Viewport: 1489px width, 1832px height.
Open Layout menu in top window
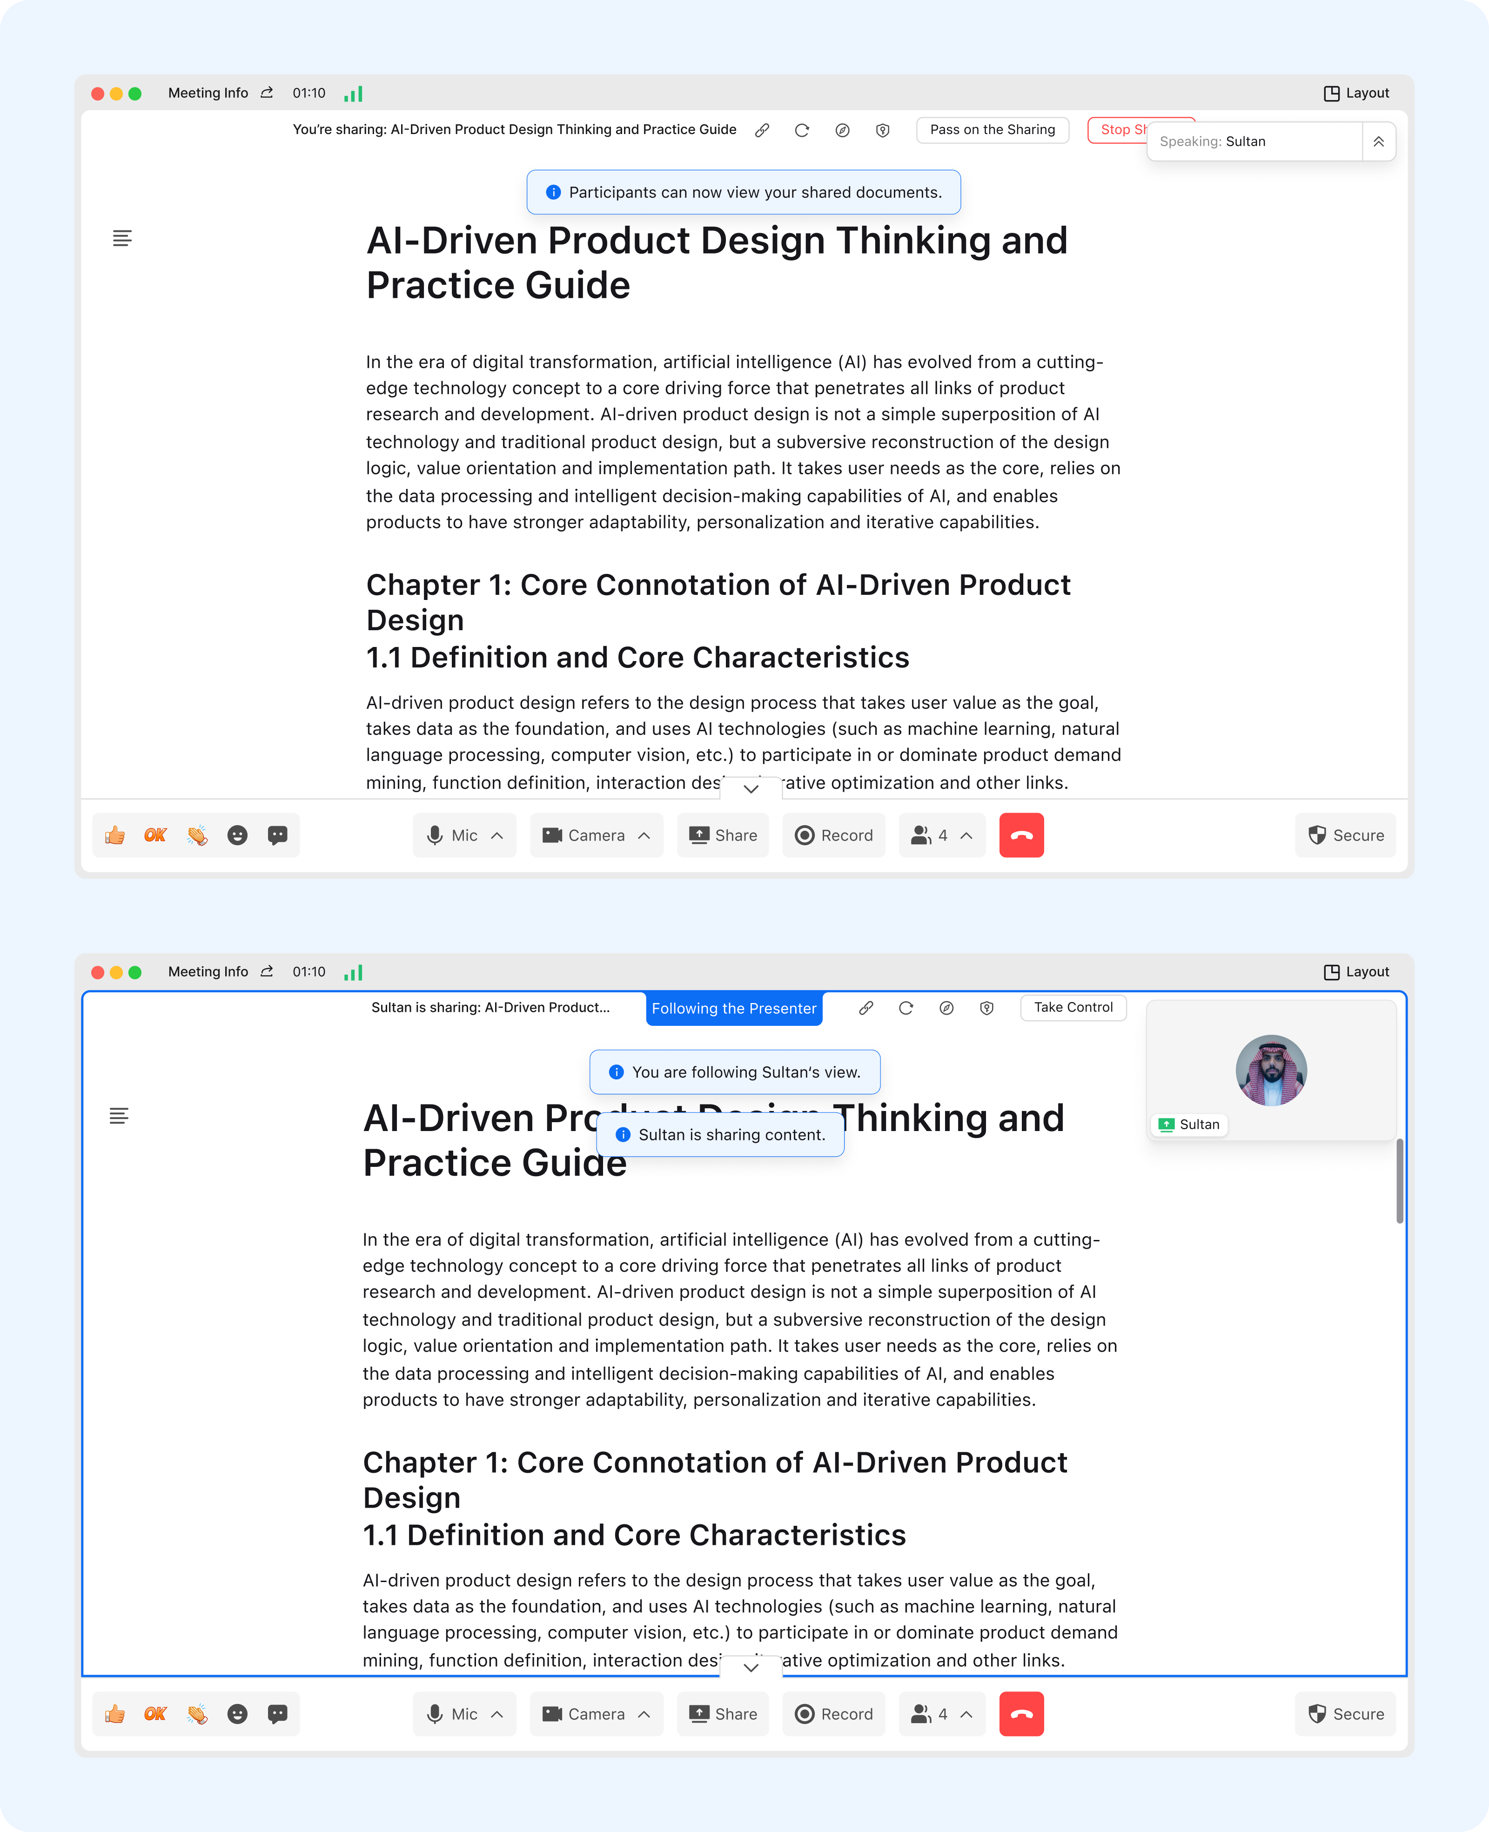tap(1356, 93)
